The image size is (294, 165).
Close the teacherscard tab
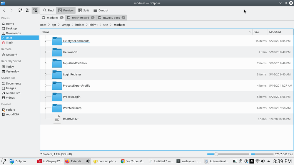[x=93, y=18]
